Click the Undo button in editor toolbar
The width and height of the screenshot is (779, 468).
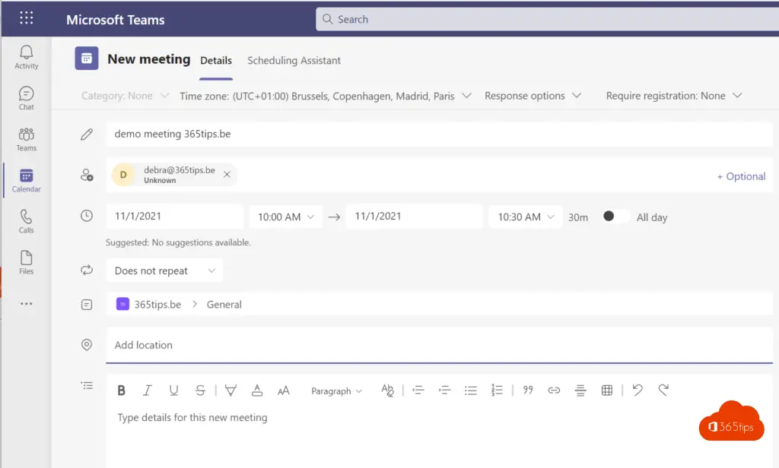click(638, 391)
